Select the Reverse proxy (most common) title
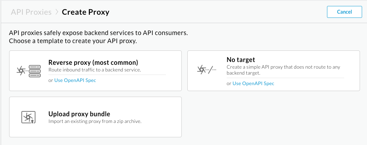This screenshot has width=367, height=145. (93, 63)
